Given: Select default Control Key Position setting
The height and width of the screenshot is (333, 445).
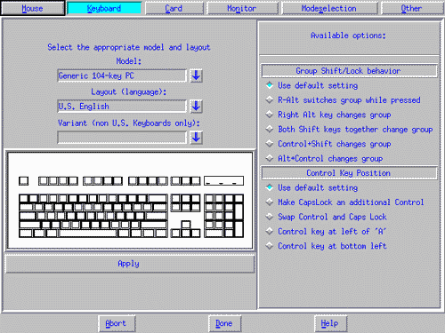Looking at the screenshot, I should [x=312, y=187].
